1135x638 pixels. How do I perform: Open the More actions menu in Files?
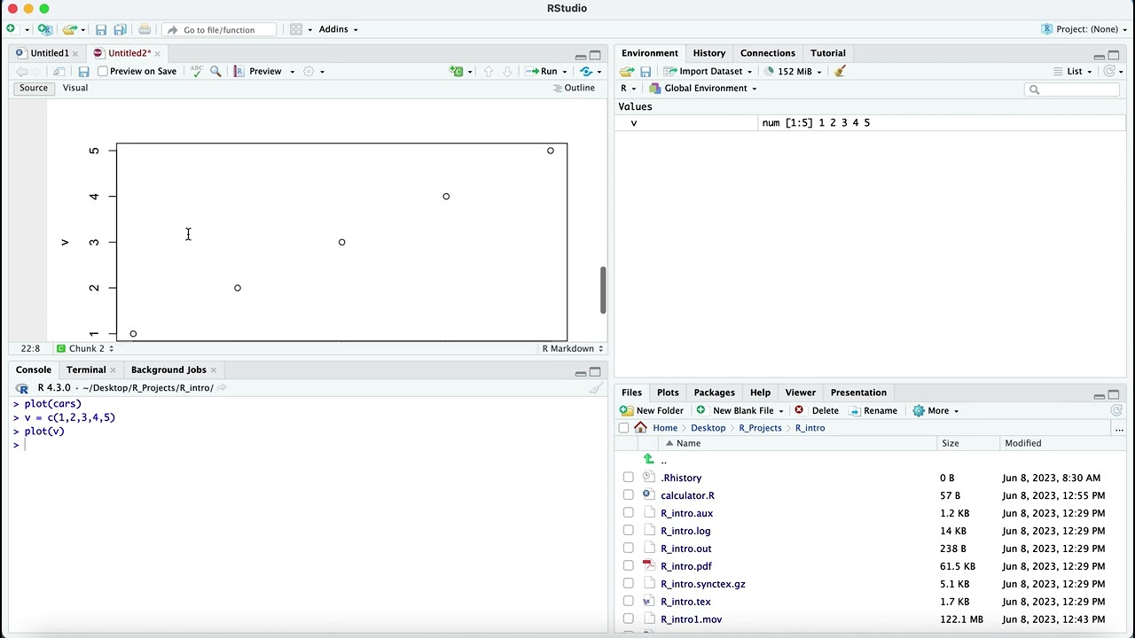935,410
